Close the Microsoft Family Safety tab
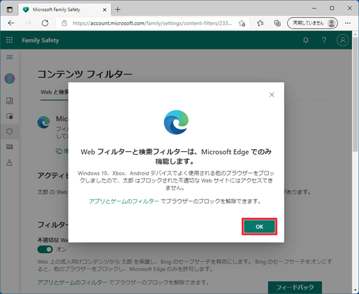This screenshot has height=294, width=359. pyautogui.click(x=104, y=10)
